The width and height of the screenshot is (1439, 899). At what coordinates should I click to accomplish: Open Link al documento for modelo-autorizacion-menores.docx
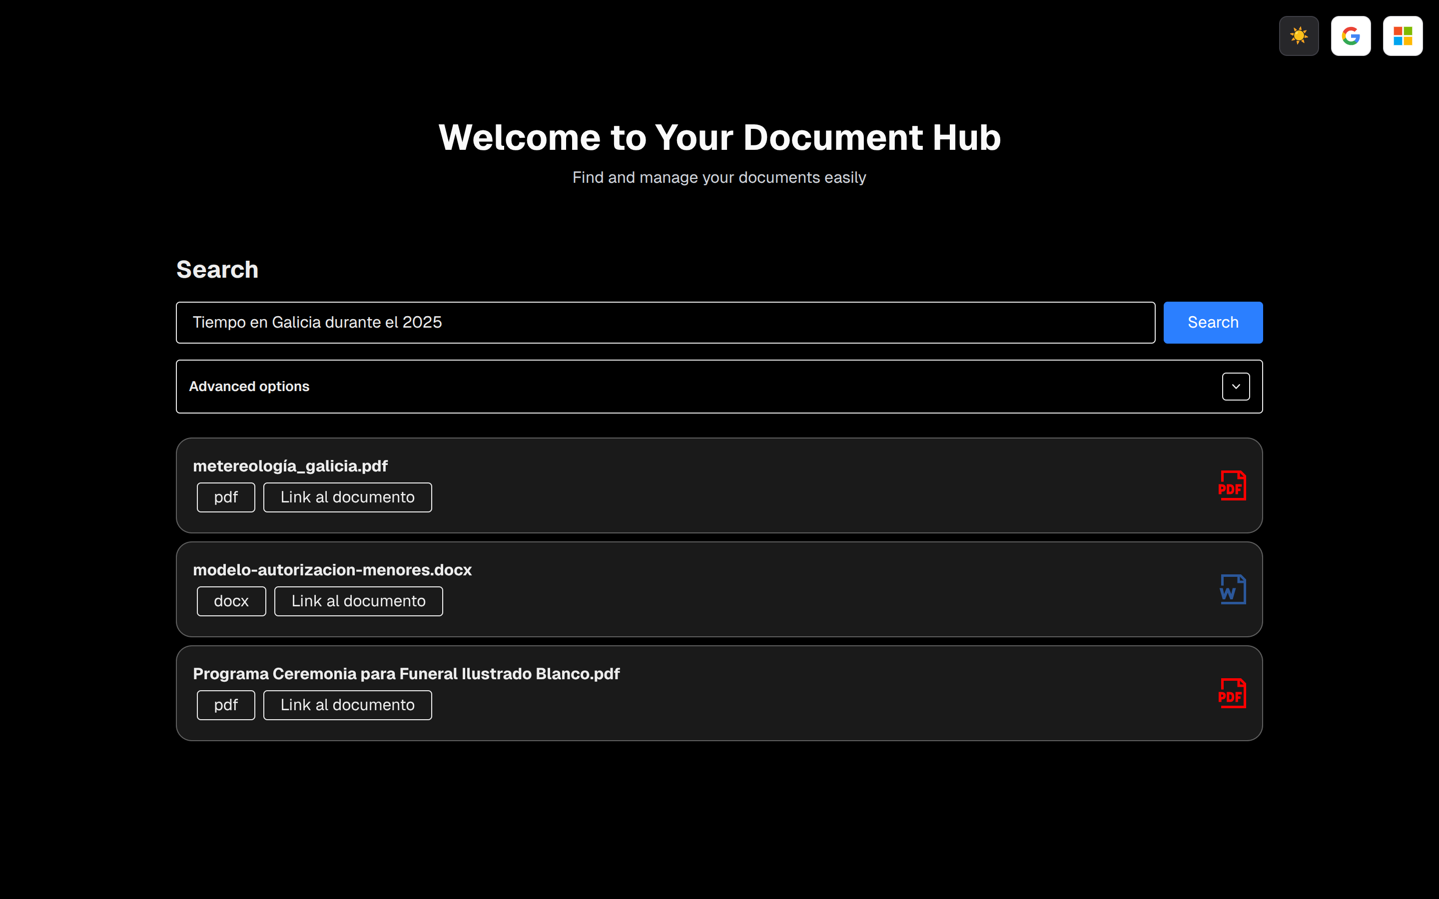[x=358, y=601]
